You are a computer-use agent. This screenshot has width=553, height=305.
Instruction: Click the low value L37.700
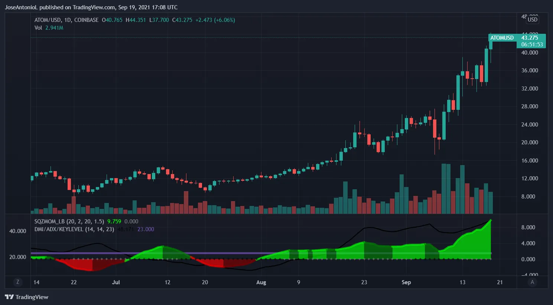coord(159,20)
